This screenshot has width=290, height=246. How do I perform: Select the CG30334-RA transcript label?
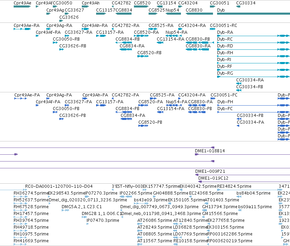click(x=250, y=80)
